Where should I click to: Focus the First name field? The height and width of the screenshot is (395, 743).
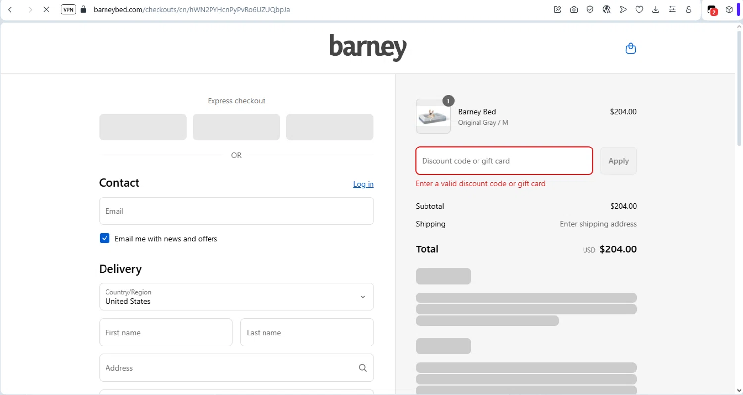coord(165,332)
